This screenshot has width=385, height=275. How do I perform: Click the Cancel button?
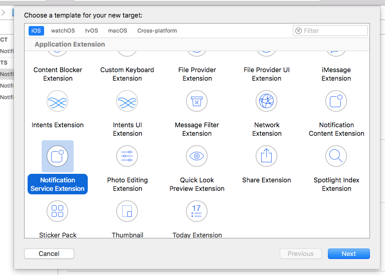(49, 253)
